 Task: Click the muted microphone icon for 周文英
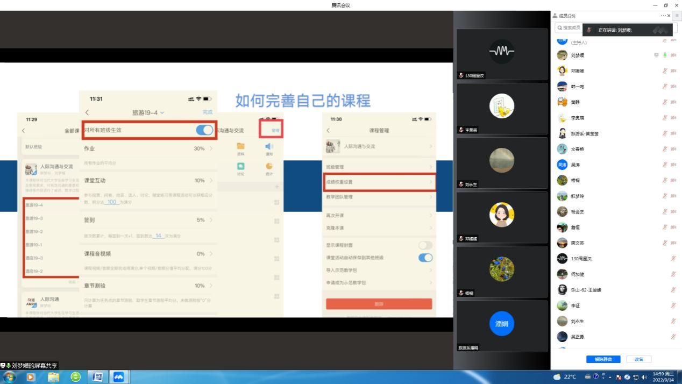point(665,243)
